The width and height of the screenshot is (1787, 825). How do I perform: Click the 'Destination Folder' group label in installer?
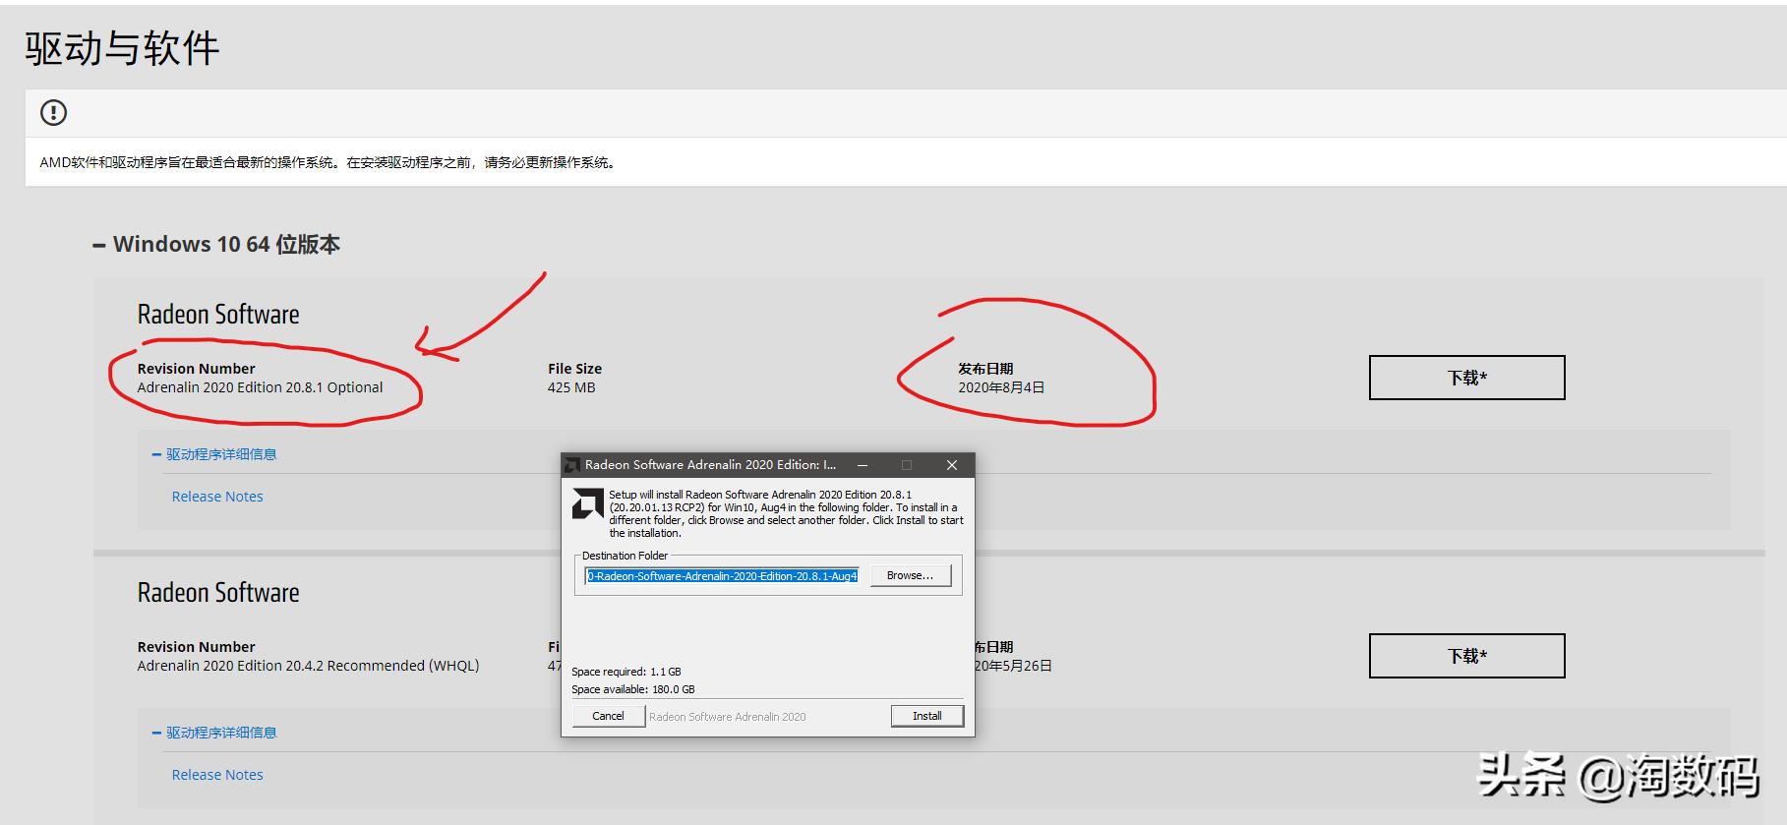[625, 556]
